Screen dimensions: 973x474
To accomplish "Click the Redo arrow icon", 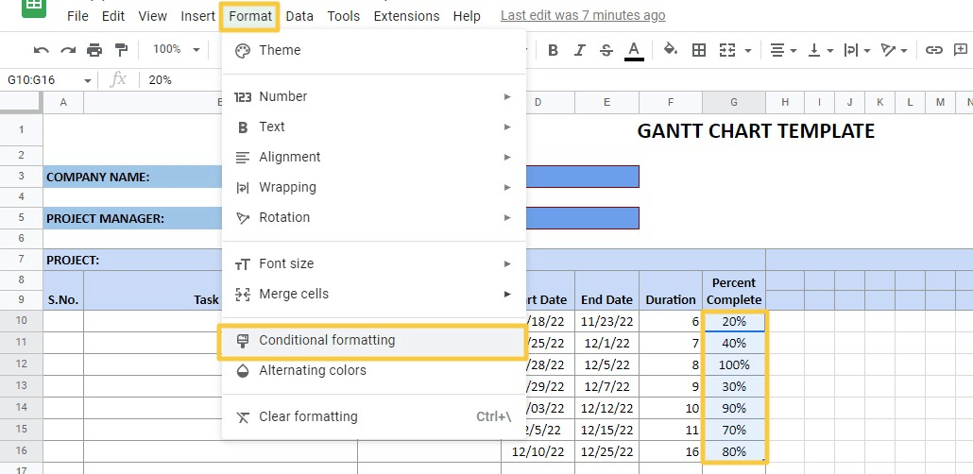I will coord(68,50).
